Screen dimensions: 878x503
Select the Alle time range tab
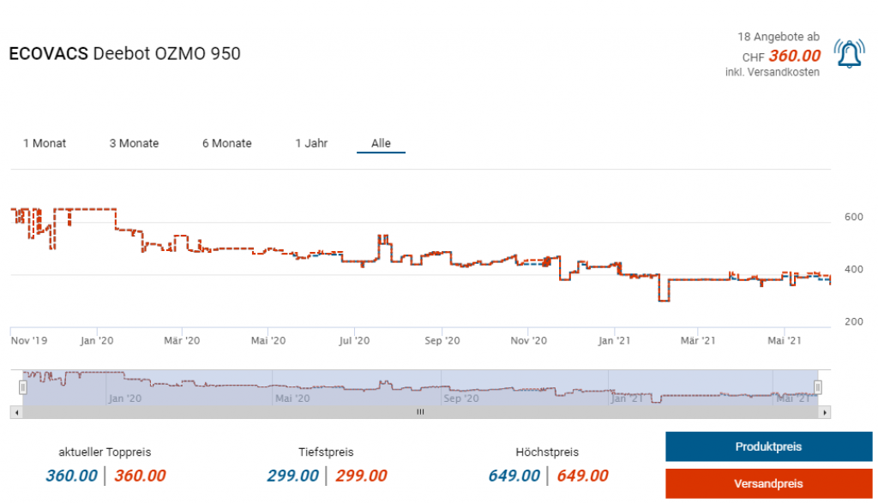pos(381,143)
